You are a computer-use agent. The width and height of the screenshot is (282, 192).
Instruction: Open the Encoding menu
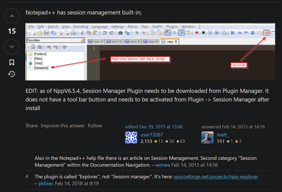81,27
